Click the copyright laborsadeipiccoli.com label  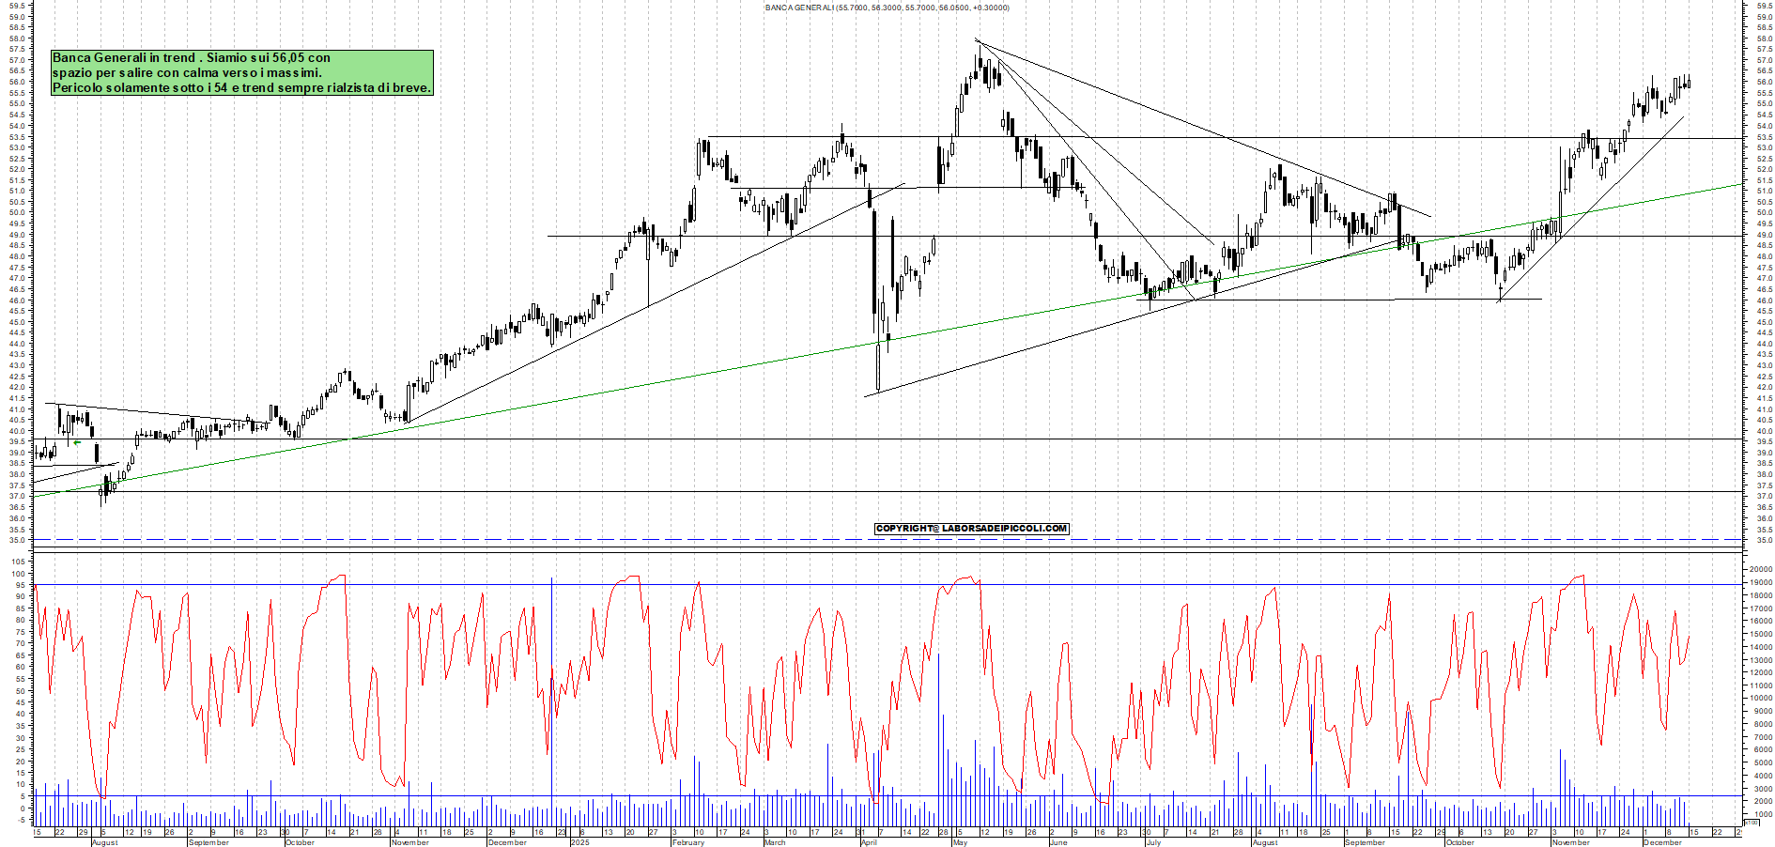[x=971, y=529]
